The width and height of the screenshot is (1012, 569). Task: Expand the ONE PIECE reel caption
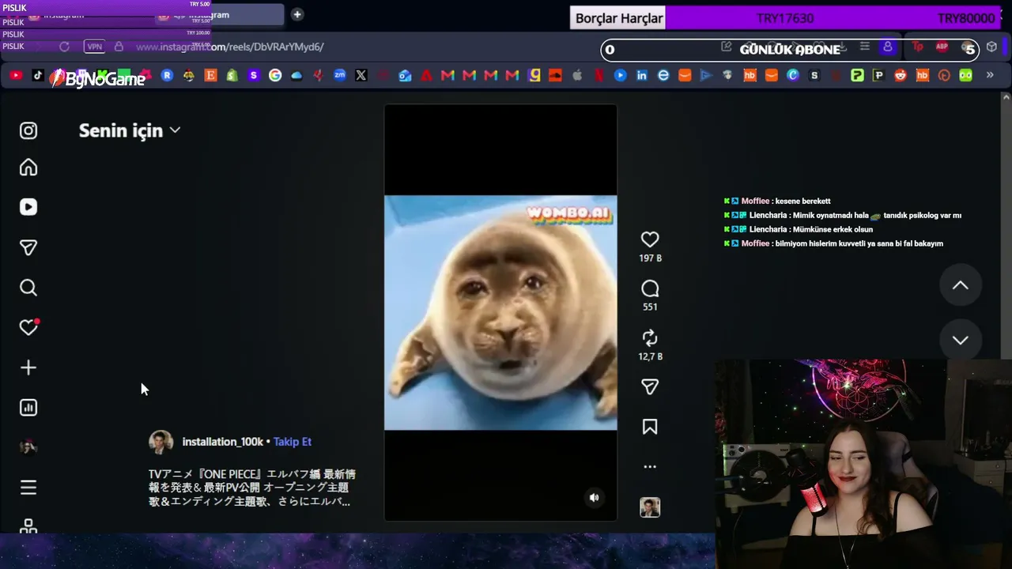(x=252, y=487)
